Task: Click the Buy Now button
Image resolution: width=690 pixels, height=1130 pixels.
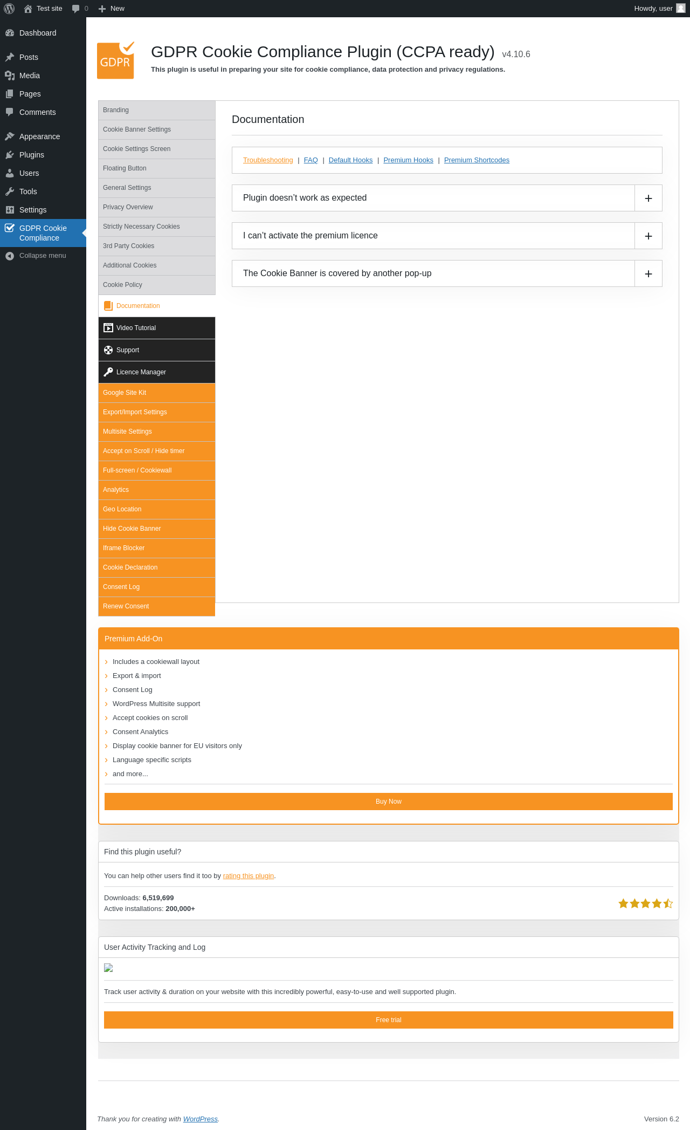Action: point(389,802)
